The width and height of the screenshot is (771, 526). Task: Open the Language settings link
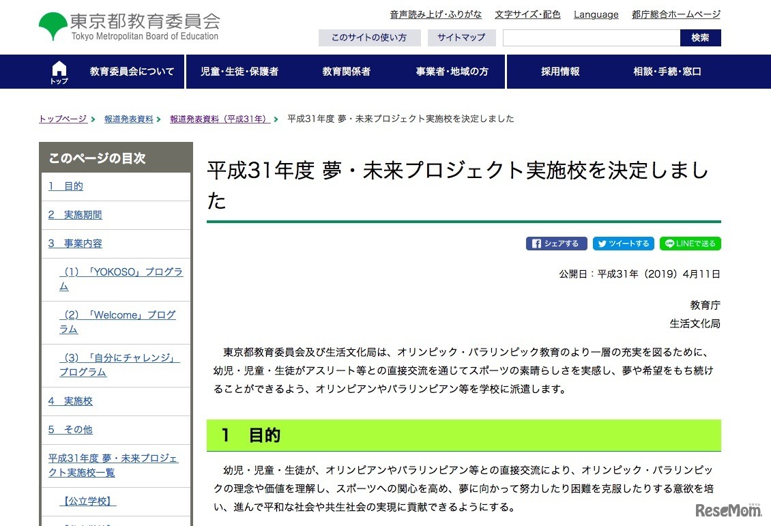pos(596,14)
